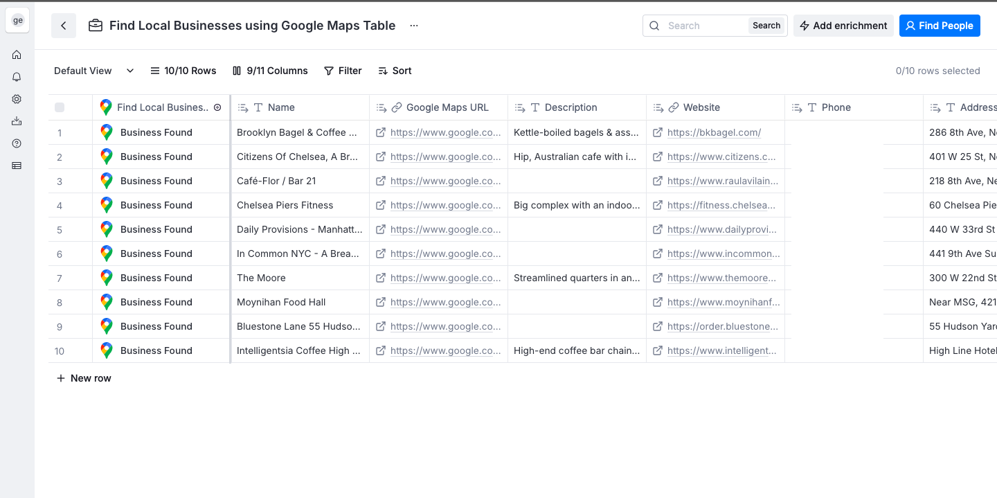Add a New row to table
Image resolution: width=997 pixels, height=498 pixels.
(84, 378)
